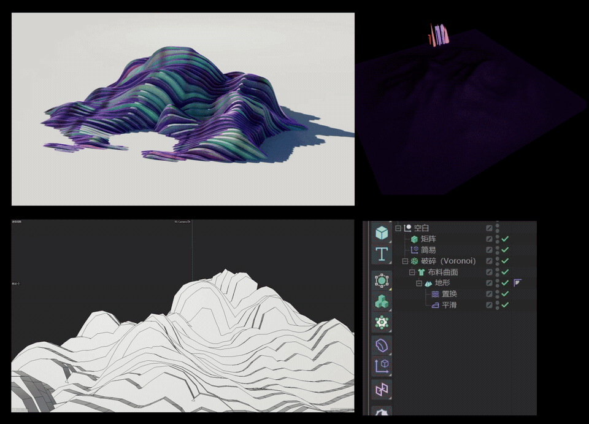The image size is (589, 424).
Task: Click the layer square of 地形
Action: [489, 283]
